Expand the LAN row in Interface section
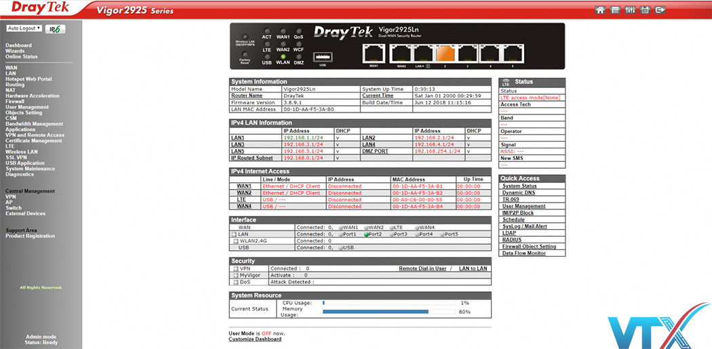Viewport: 712px width, 349px height. (x=235, y=234)
